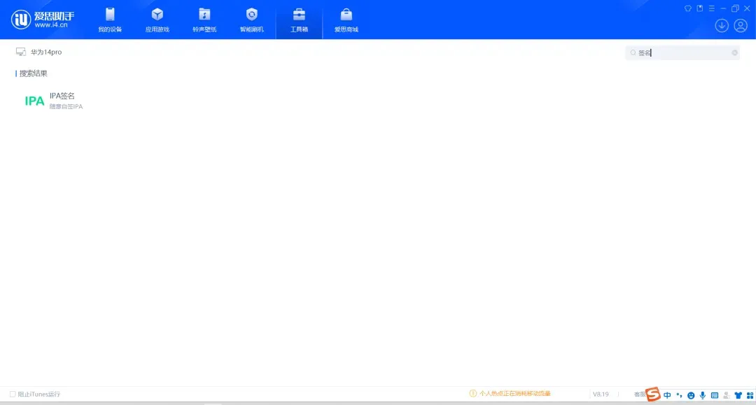Click the hotspot data usage warning message
This screenshot has width=756, height=405.
pos(514,394)
